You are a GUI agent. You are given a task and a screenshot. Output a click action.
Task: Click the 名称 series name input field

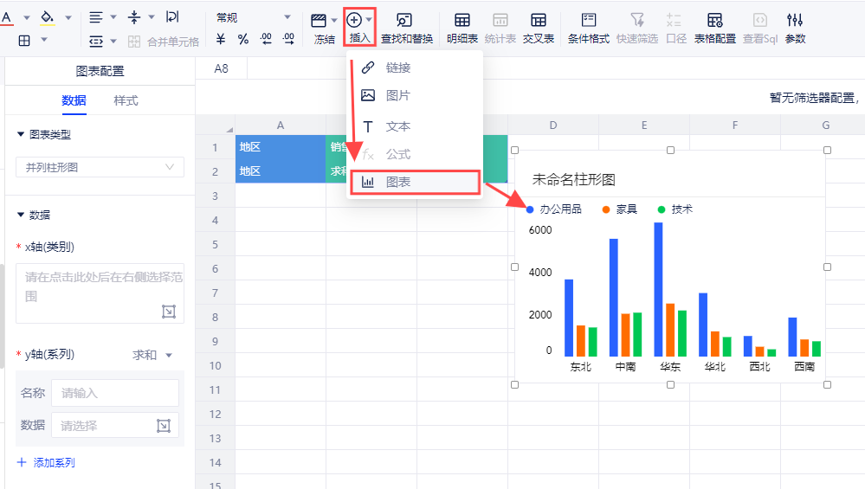[114, 393]
